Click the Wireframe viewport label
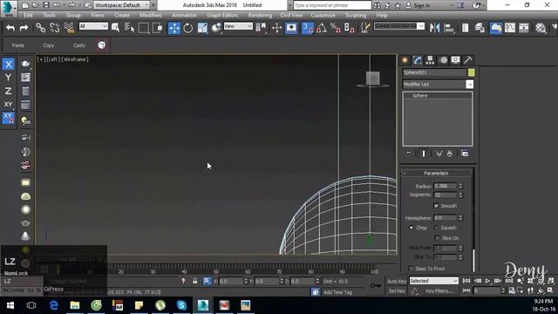Viewport: 558px width, 314px height. (x=75, y=59)
